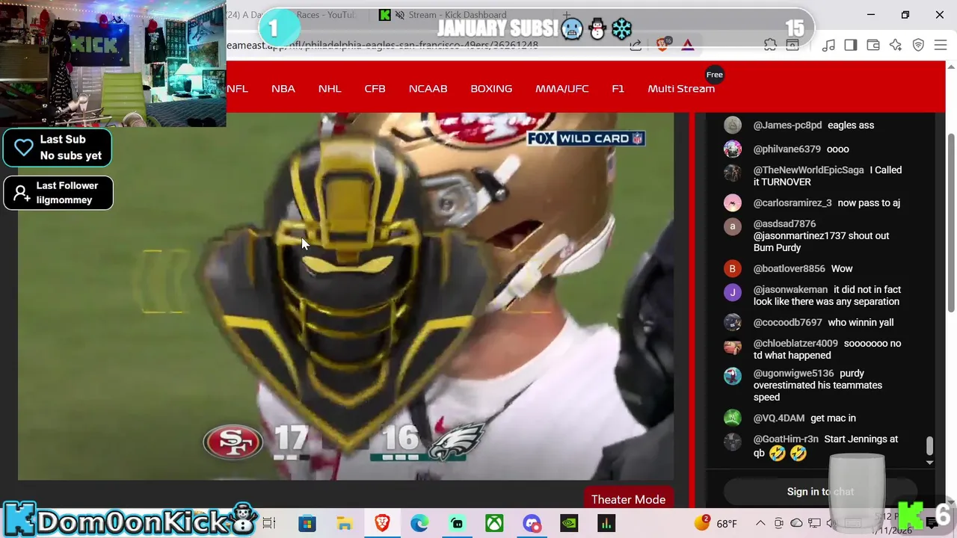Select the NCAAB category
This screenshot has width=957, height=538.
click(x=428, y=88)
